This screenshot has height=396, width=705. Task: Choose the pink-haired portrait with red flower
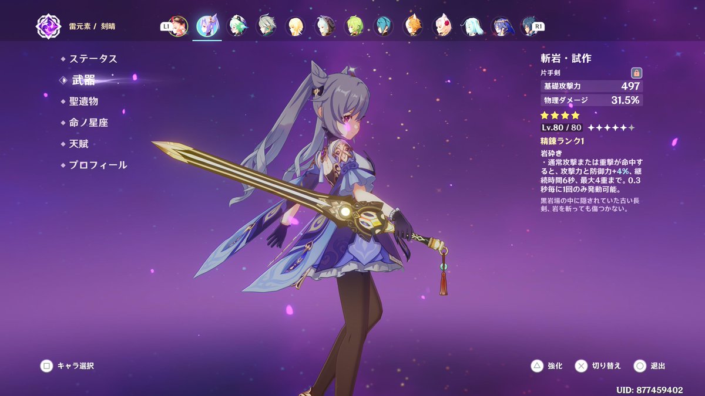click(x=442, y=26)
